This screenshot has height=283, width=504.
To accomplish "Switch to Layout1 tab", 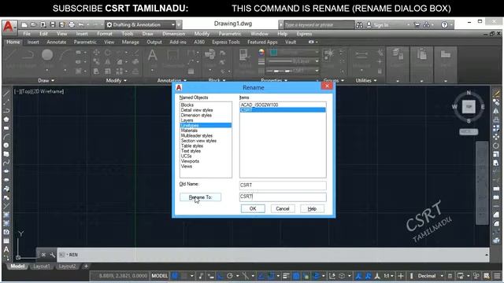I will (42, 266).
